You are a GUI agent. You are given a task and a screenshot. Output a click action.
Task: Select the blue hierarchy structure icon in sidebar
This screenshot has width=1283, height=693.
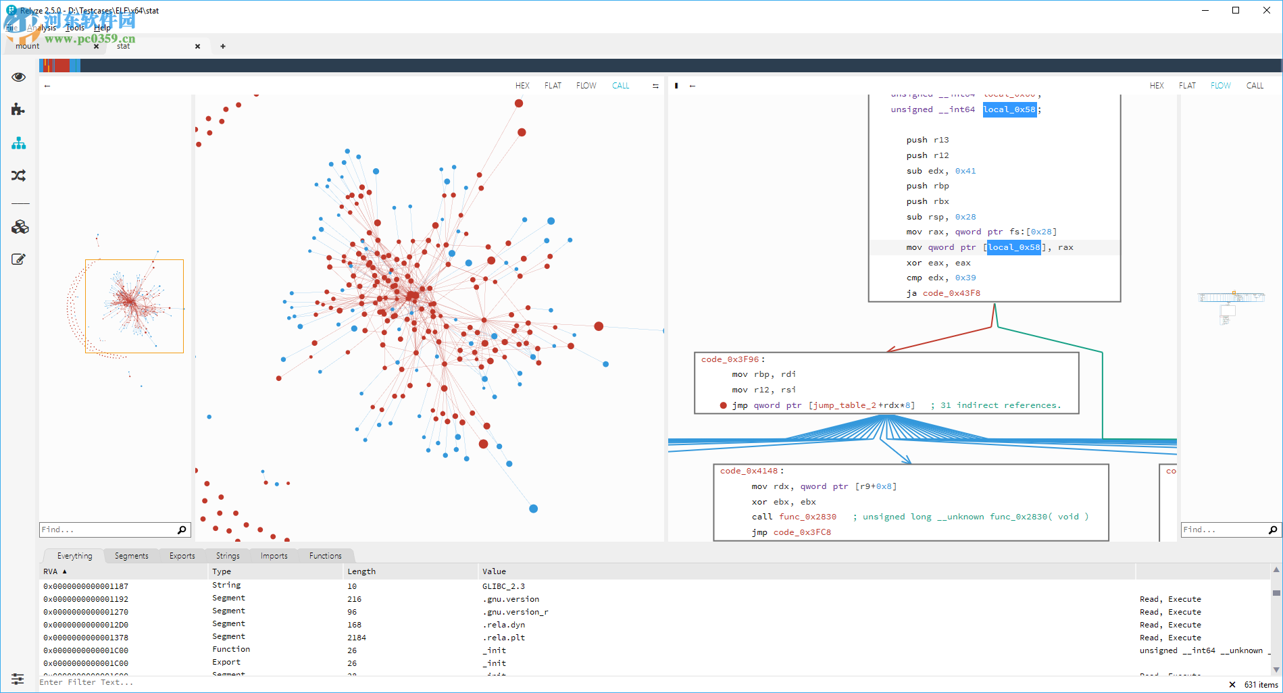click(x=18, y=143)
